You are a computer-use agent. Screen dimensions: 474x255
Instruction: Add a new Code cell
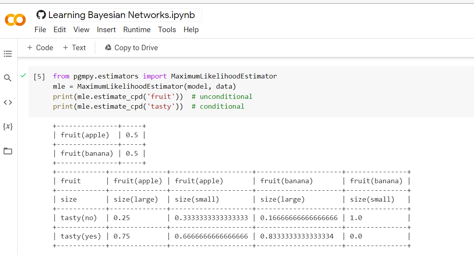point(40,47)
